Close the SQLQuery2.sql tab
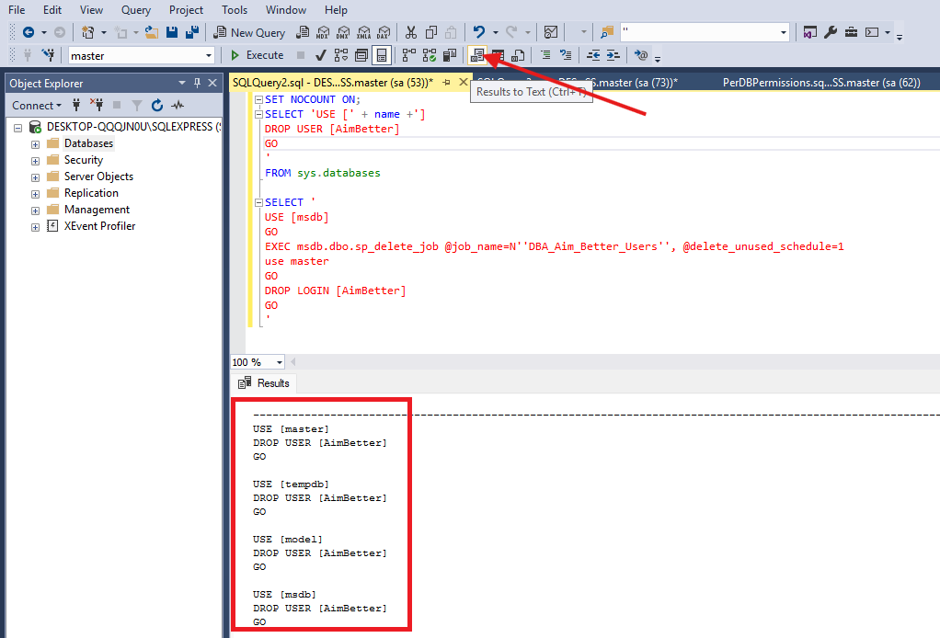The height and width of the screenshot is (638, 940). click(x=464, y=82)
